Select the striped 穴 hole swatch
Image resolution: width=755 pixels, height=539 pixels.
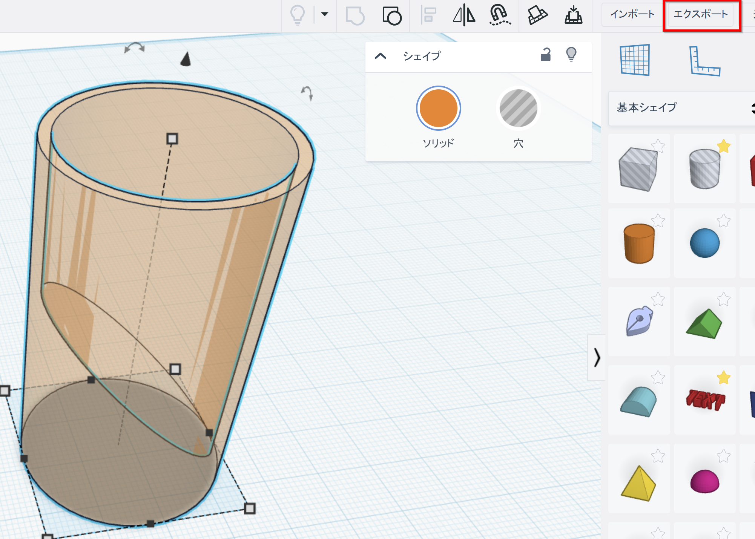click(518, 109)
